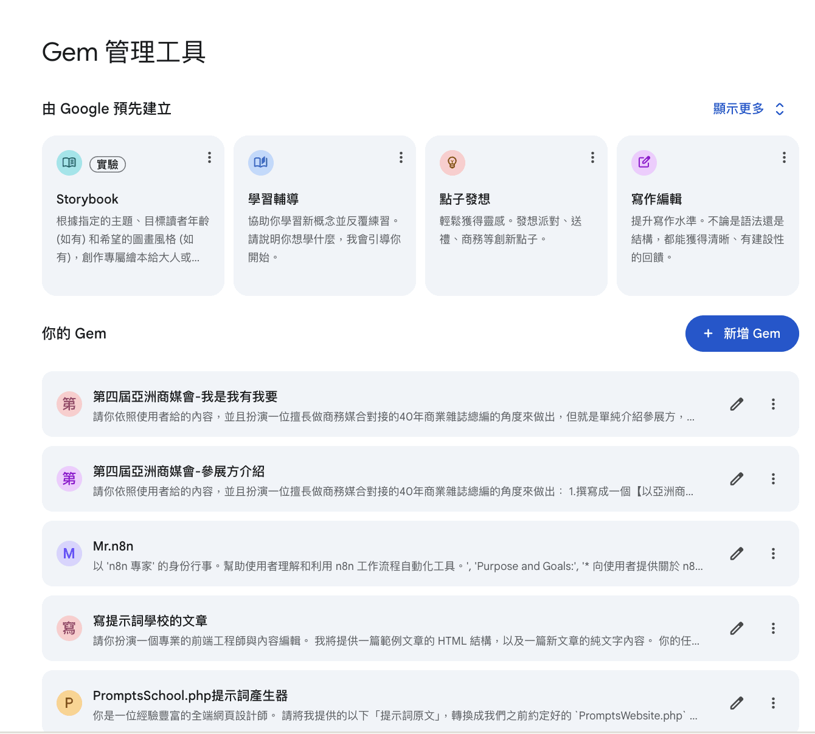Open the 寫提示詞學校的文章 title
Screen dimensions: 815x734
coord(150,621)
